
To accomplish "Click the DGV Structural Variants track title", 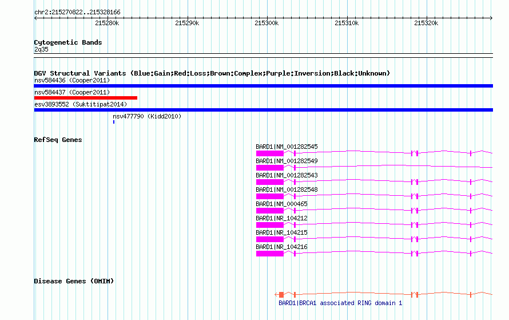I will 212,73.
